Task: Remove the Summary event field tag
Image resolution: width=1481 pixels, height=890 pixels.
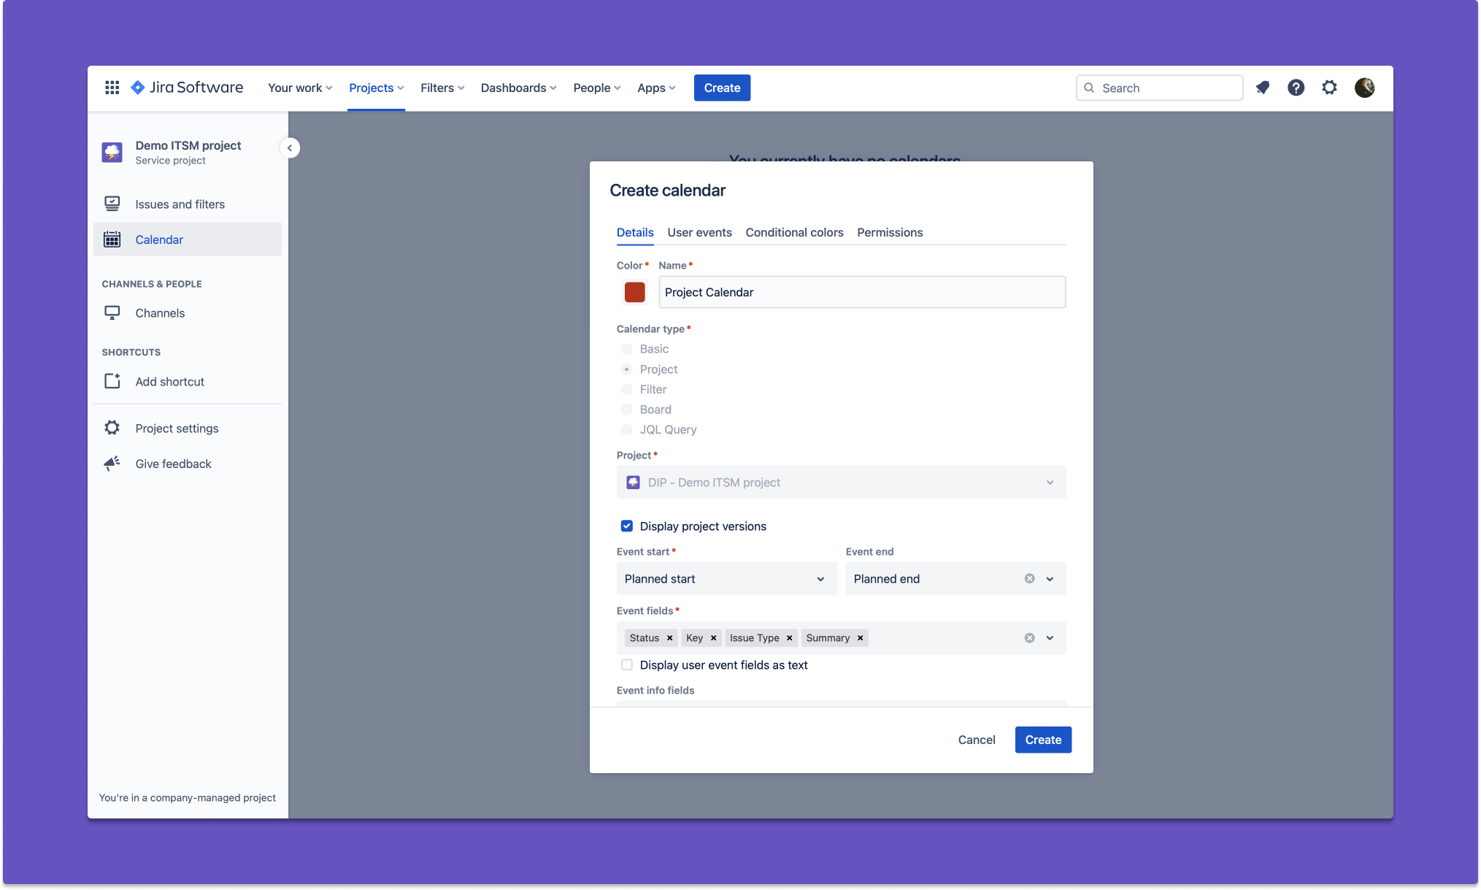Action: click(860, 637)
